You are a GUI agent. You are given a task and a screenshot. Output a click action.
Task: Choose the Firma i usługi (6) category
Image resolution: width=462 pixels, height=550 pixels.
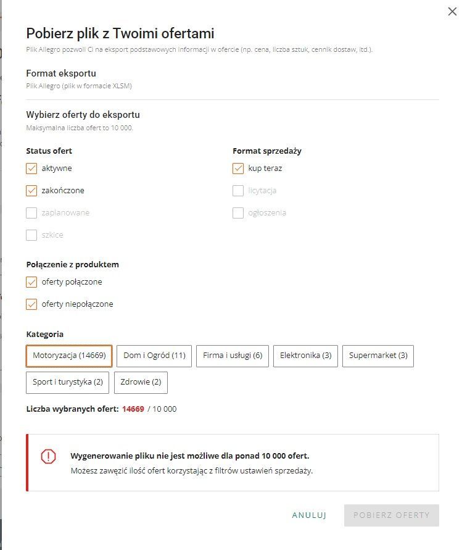tap(233, 356)
